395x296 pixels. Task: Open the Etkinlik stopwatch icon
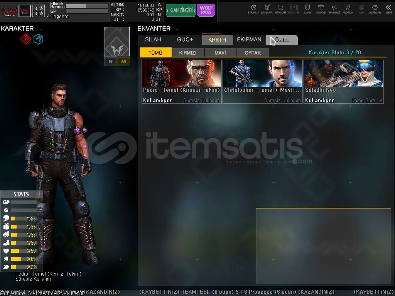[253, 9]
